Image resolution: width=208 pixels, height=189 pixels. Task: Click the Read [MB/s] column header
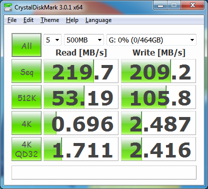pos(81,52)
